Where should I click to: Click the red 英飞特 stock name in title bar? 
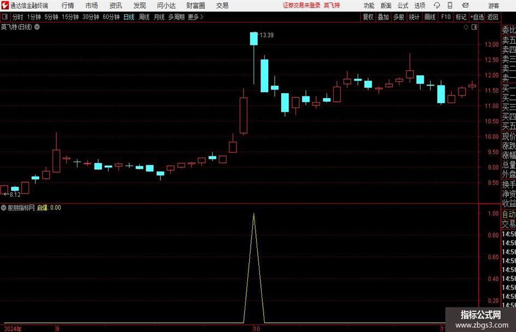tap(332, 5)
